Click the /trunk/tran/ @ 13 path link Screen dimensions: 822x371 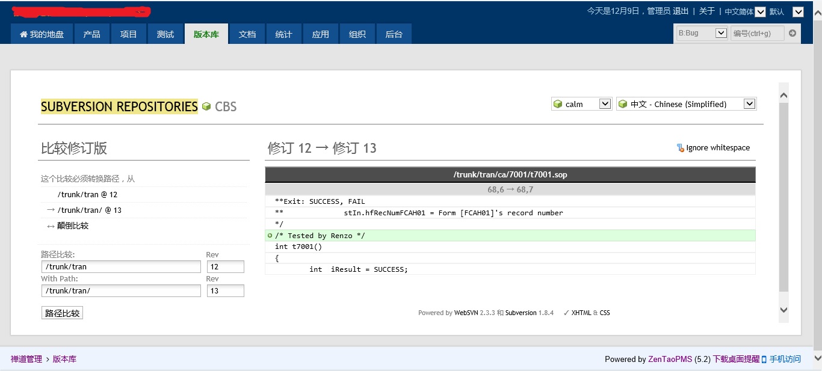click(x=90, y=210)
